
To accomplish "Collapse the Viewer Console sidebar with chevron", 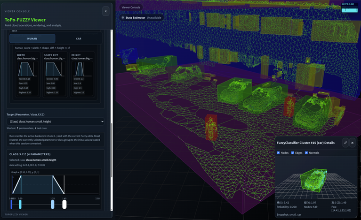I will (x=106, y=11).
